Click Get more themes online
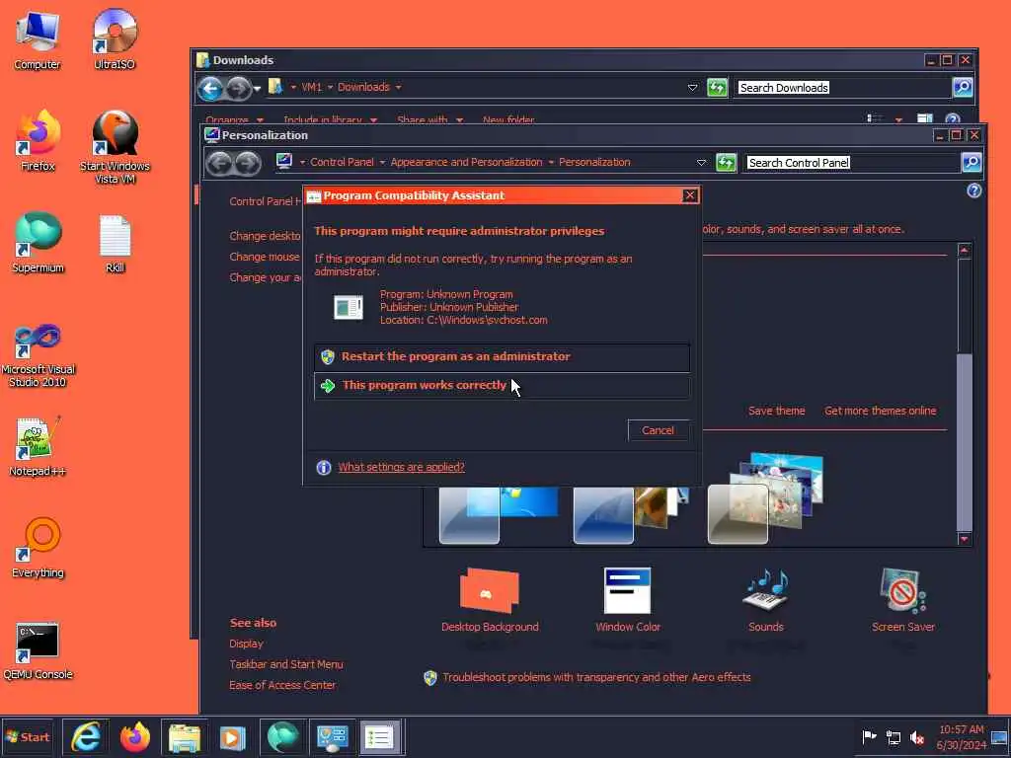This screenshot has height=758, width=1011. (880, 412)
